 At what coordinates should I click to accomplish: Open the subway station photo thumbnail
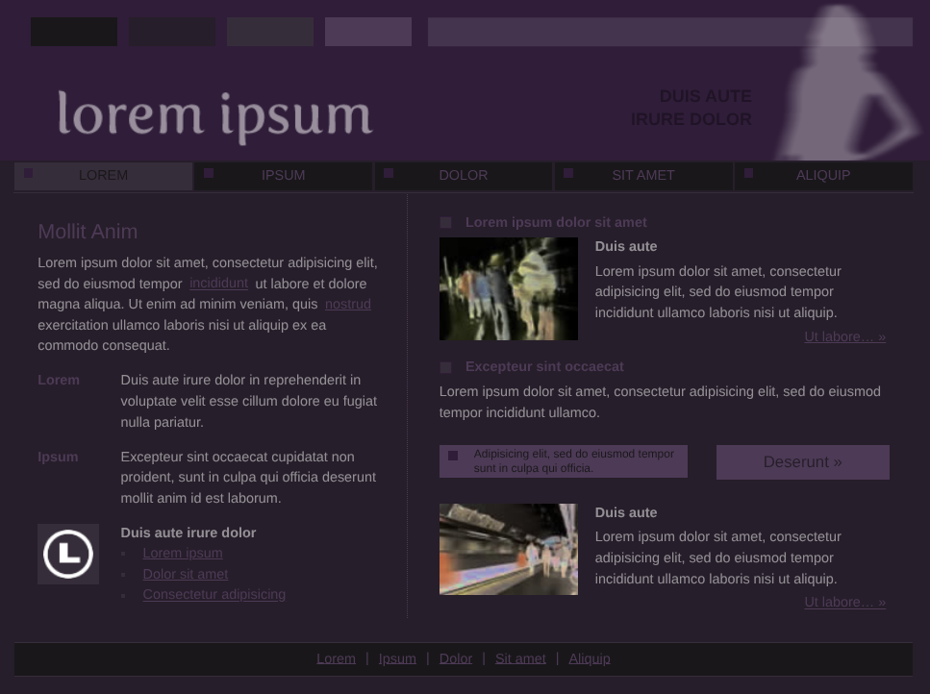pos(509,549)
